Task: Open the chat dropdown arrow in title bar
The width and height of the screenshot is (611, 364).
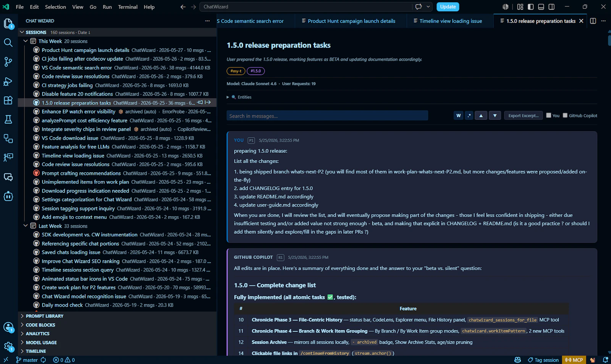Action: (x=428, y=7)
